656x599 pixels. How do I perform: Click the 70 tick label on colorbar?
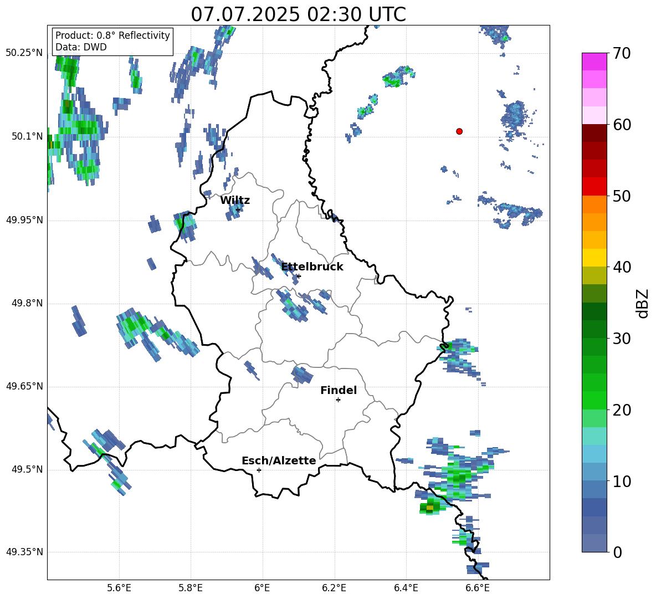point(622,54)
